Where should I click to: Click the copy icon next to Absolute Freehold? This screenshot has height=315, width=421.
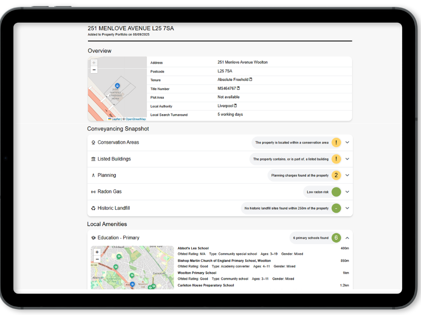pos(251,80)
